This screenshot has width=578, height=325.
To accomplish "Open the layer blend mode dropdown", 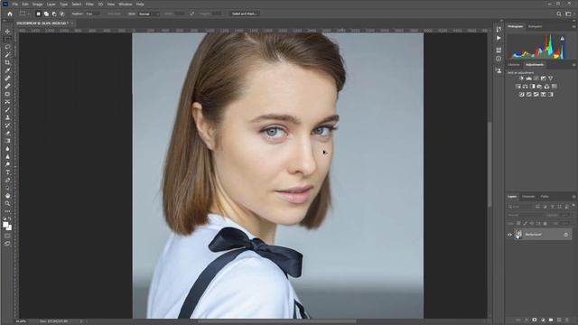I will [525, 215].
